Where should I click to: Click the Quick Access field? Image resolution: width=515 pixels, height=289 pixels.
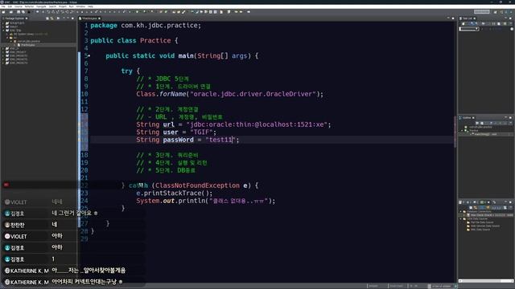pyautogui.click(x=482, y=11)
